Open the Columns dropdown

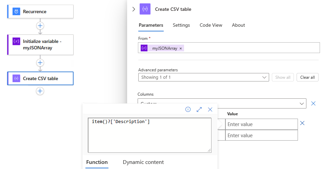[x=301, y=103]
